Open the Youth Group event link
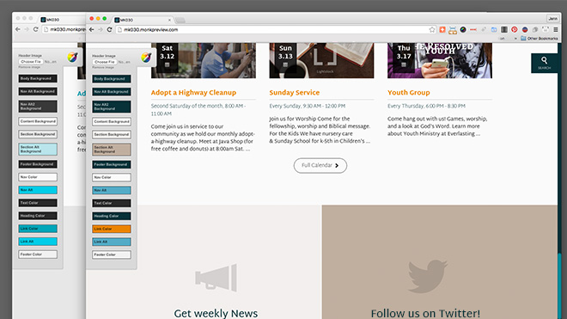Screen dimensions: 567x319 tap(409, 93)
